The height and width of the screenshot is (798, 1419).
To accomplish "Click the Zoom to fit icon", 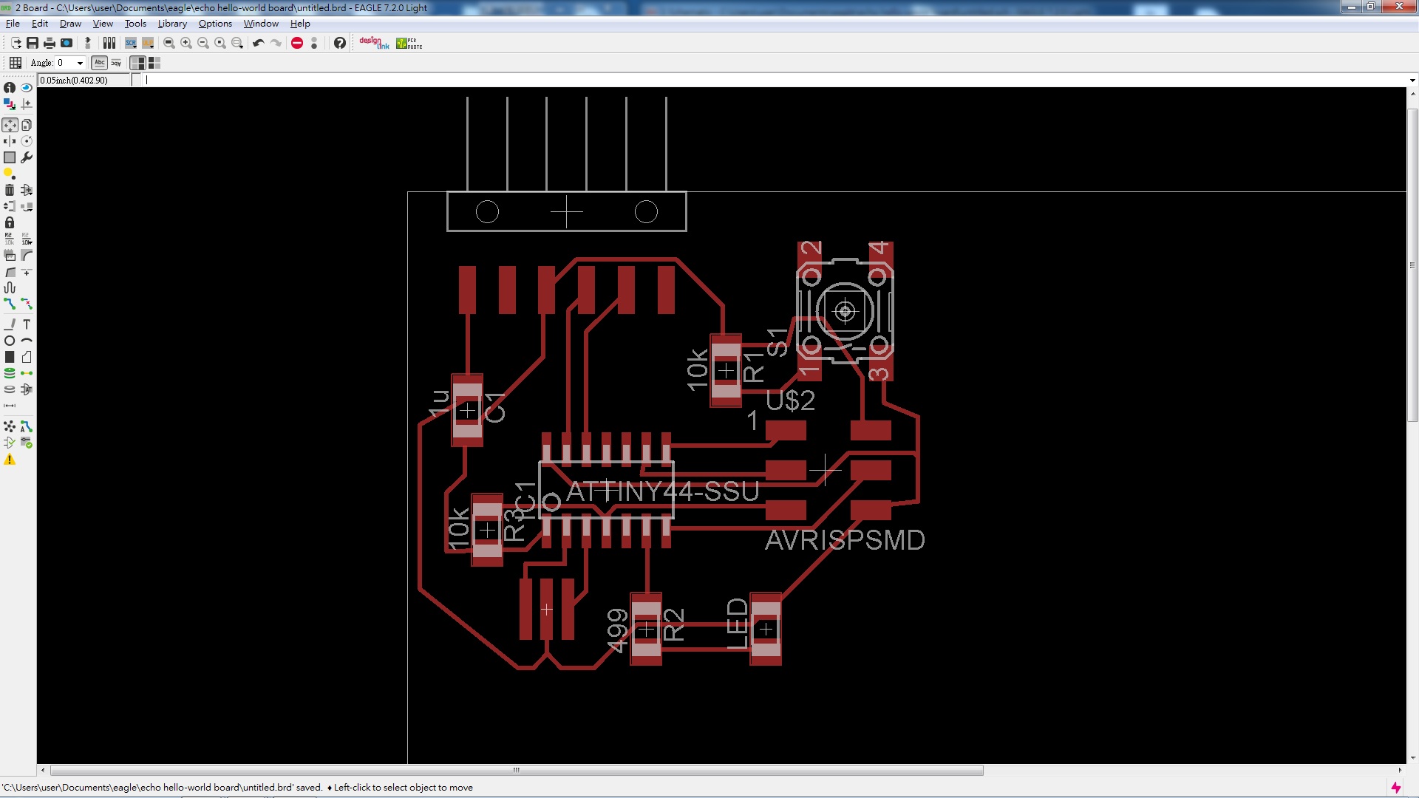I will [169, 43].
